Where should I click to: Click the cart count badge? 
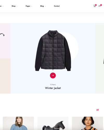coord(96,5)
